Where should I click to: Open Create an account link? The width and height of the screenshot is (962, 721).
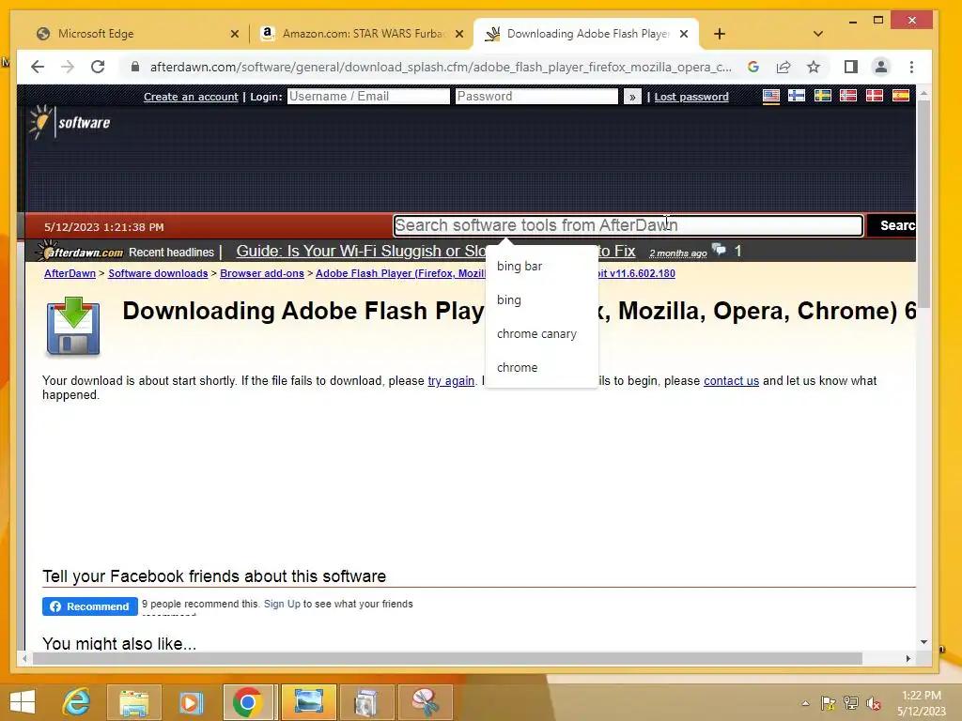click(x=191, y=97)
